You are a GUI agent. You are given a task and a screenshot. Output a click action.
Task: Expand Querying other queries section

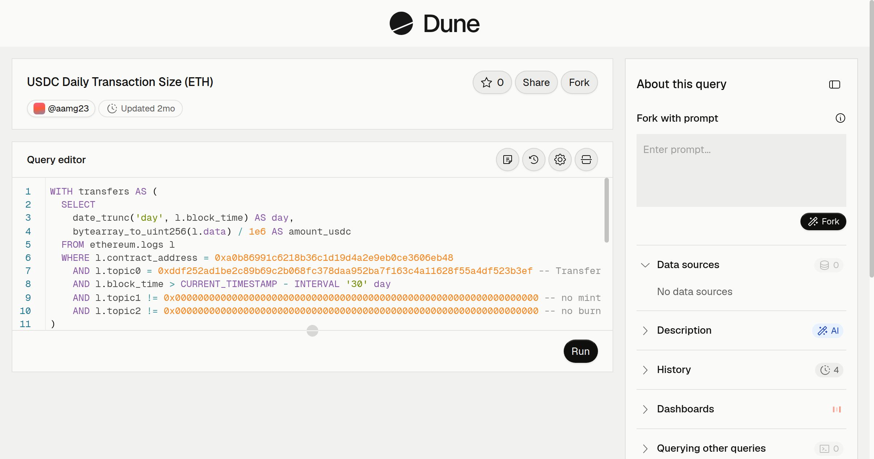645,448
